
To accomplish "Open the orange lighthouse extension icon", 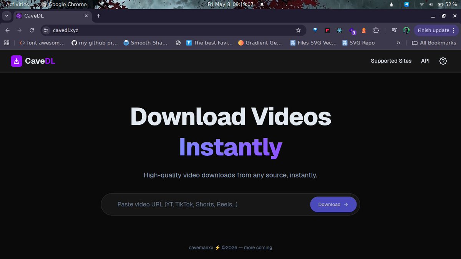I will pyautogui.click(x=363, y=30).
